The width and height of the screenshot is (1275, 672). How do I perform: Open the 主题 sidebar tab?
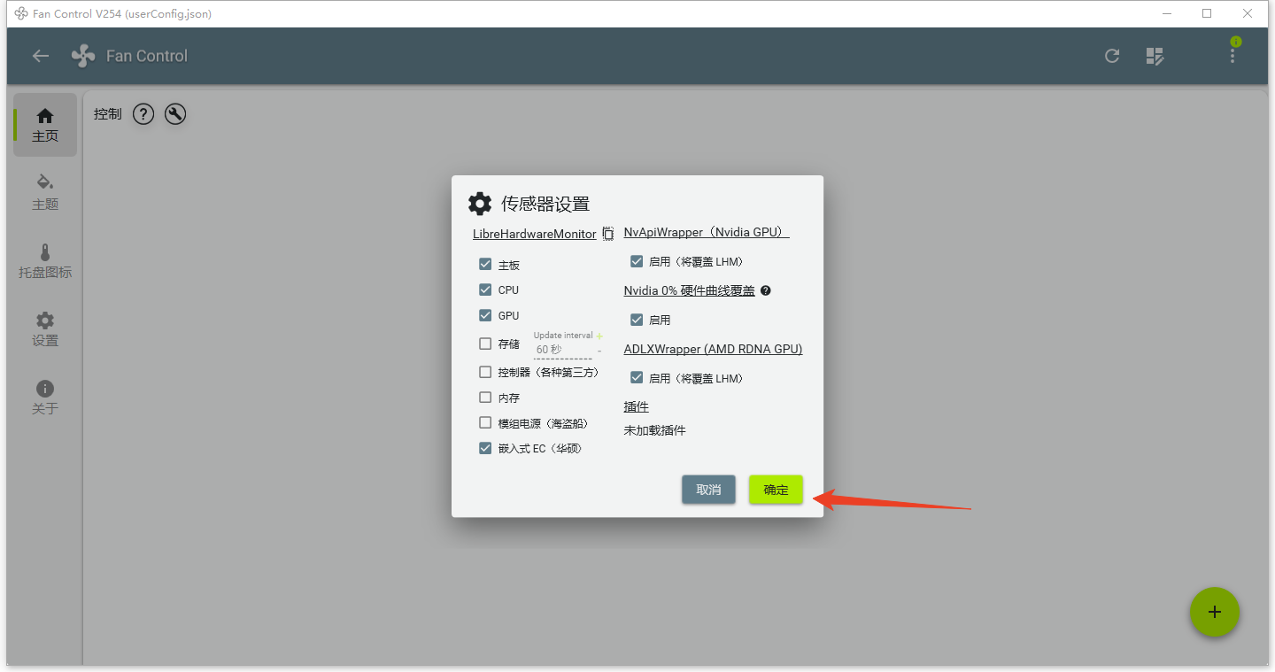(45, 192)
